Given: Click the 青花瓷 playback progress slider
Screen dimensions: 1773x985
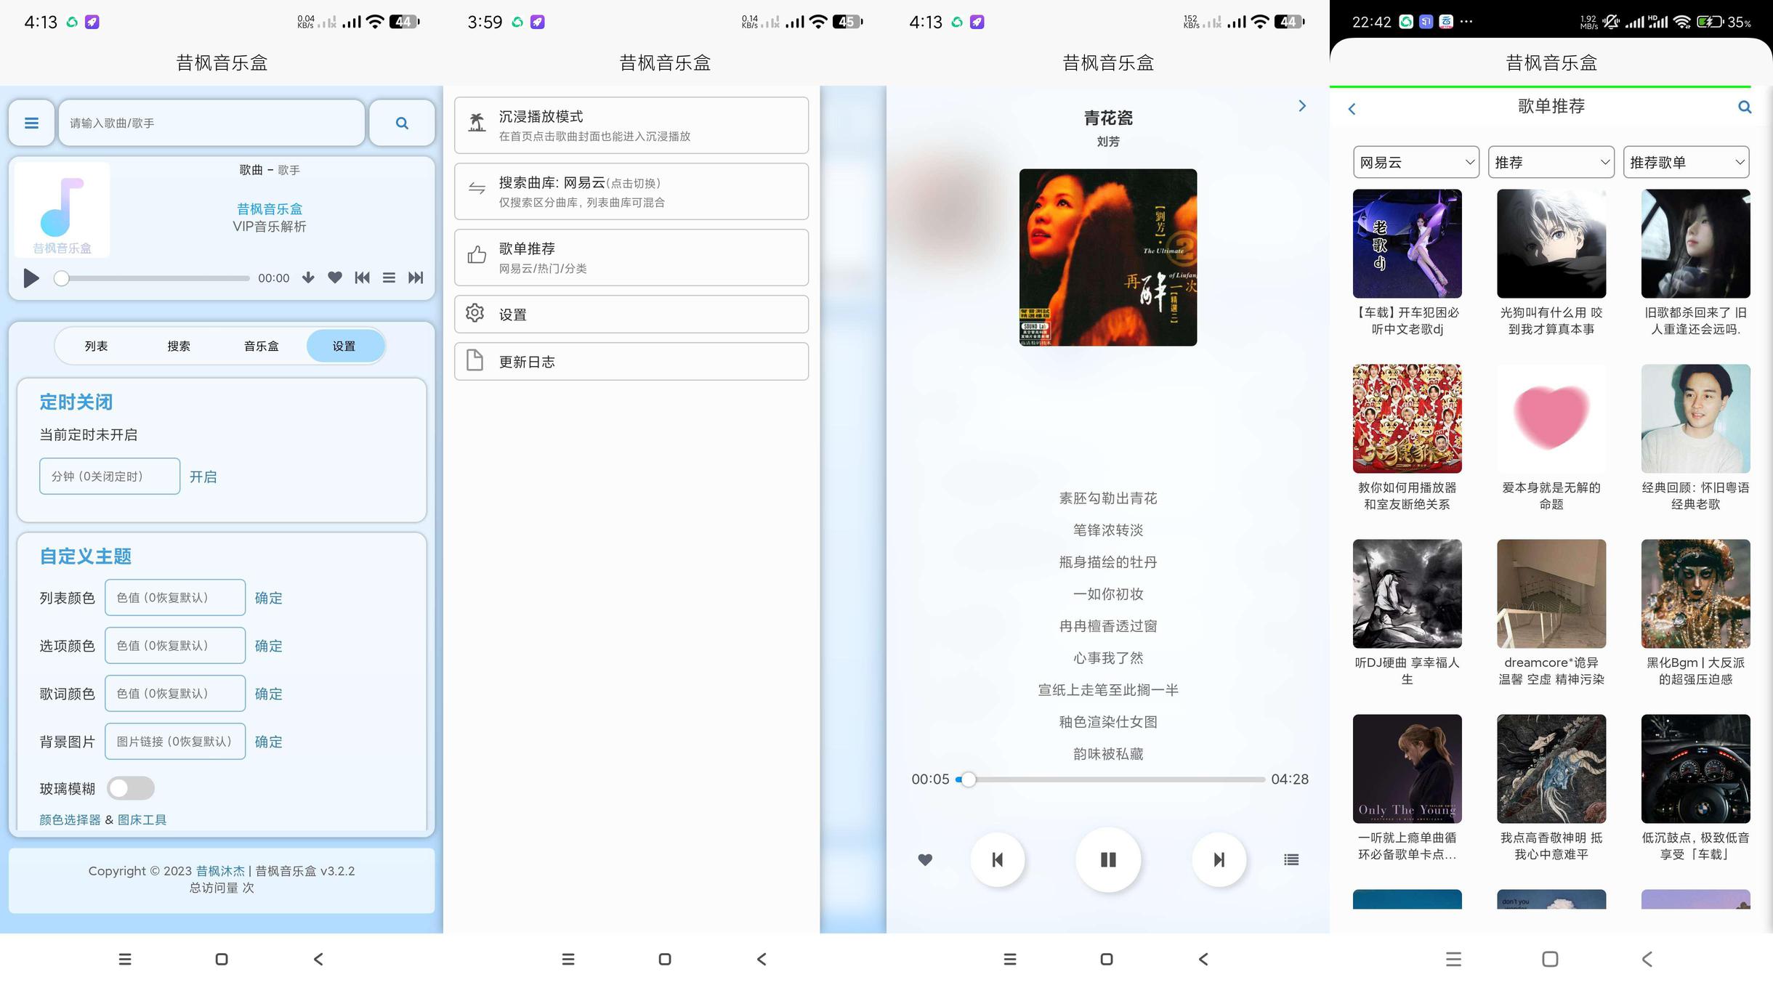Looking at the screenshot, I should click(x=1112, y=779).
